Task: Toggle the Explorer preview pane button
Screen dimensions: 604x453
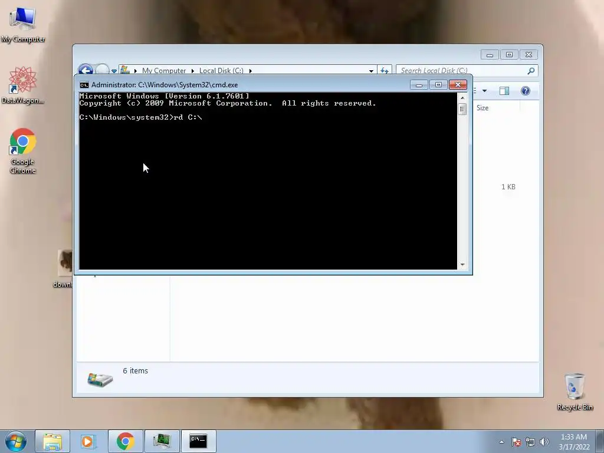Action: [x=504, y=91]
